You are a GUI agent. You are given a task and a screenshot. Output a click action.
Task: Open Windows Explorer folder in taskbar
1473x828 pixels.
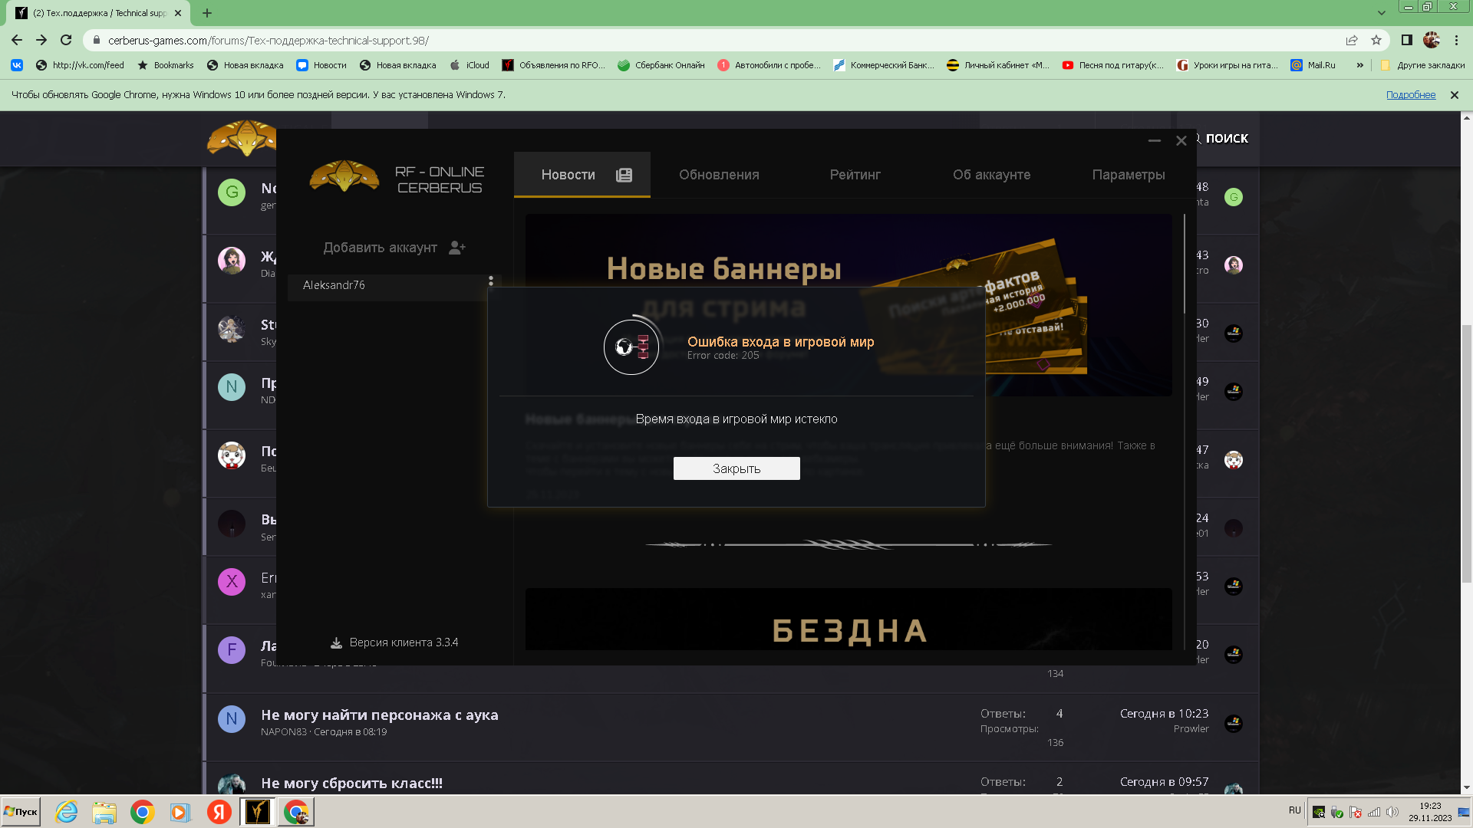coord(104,812)
